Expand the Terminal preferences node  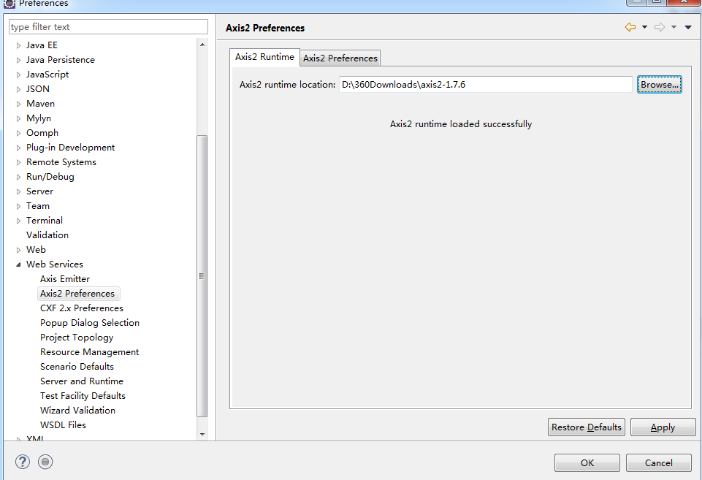pos(18,221)
